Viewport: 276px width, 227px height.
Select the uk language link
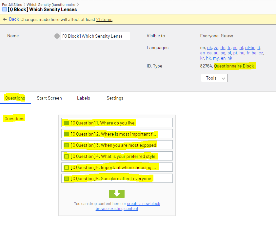pyautogui.click(x=209, y=47)
